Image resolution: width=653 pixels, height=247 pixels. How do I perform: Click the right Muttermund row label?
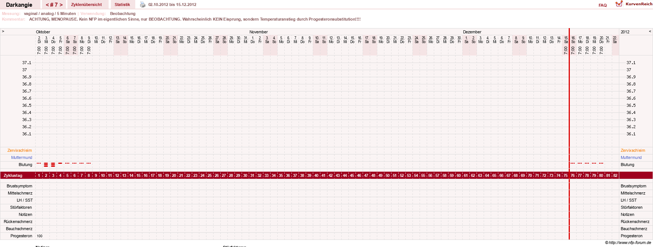(x=631, y=157)
